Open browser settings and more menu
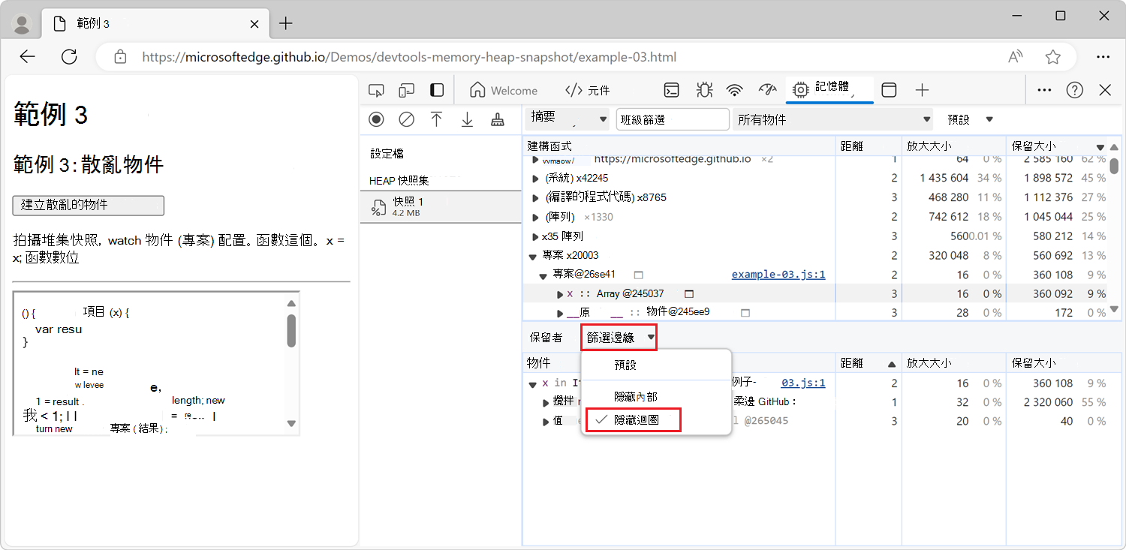Screen dimensions: 1126x550 tap(1103, 57)
